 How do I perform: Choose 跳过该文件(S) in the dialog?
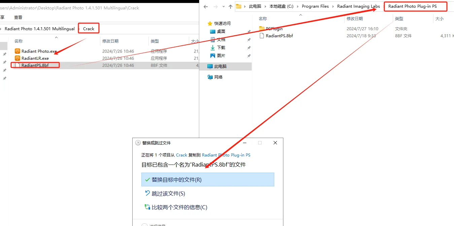168,194
